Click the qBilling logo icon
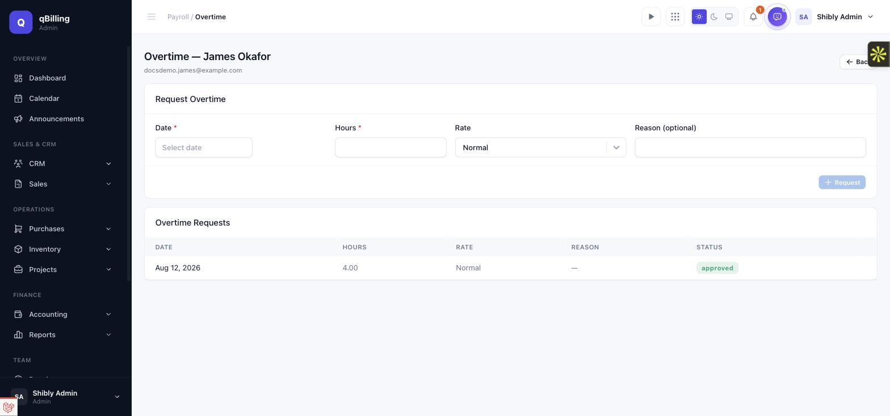This screenshot has width=890, height=416. (x=21, y=22)
